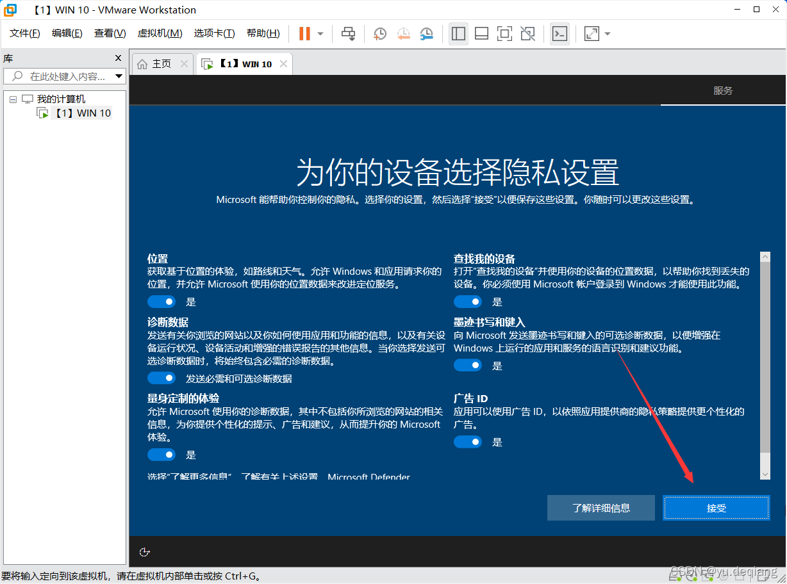Open the ease of access icon in setup screen
Image resolution: width=787 pixels, height=584 pixels.
[145, 552]
